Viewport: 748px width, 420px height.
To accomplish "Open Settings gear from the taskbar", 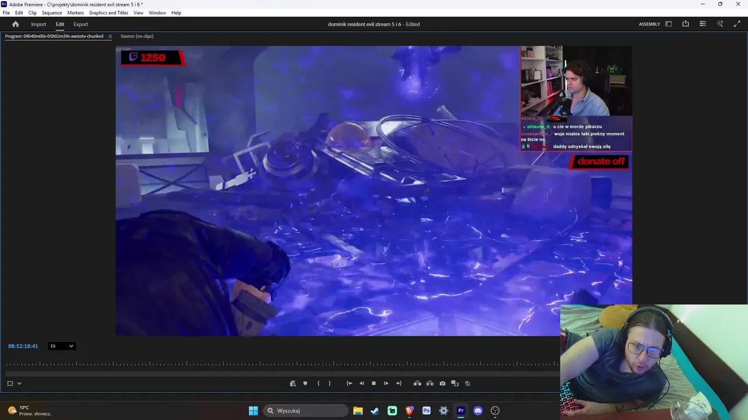I will coord(444,411).
